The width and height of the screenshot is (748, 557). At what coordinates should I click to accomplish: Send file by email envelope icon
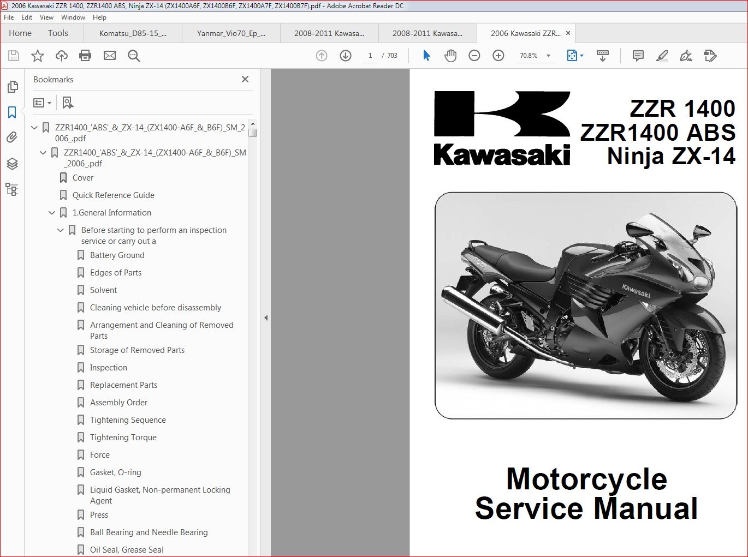[x=110, y=56]
